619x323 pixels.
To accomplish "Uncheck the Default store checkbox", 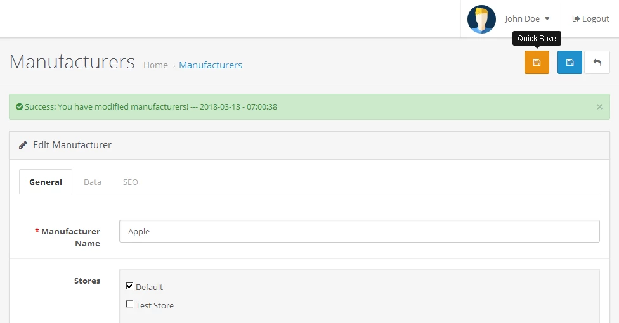I will pyautogui.click(x=129, y=286).
